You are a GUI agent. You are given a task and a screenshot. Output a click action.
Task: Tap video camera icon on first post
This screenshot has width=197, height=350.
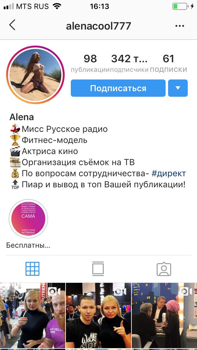(x=54, y=291)
